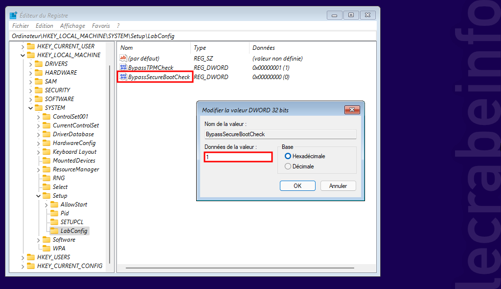Image resolution: width=501 pixels, height=289 pixels.
Task: Cancel the dialog with Annuler
Action: tap(338, 186)
